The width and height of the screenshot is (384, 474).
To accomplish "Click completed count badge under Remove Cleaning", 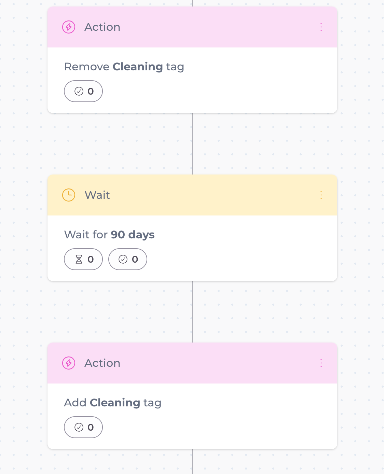I will click(83, 91).
